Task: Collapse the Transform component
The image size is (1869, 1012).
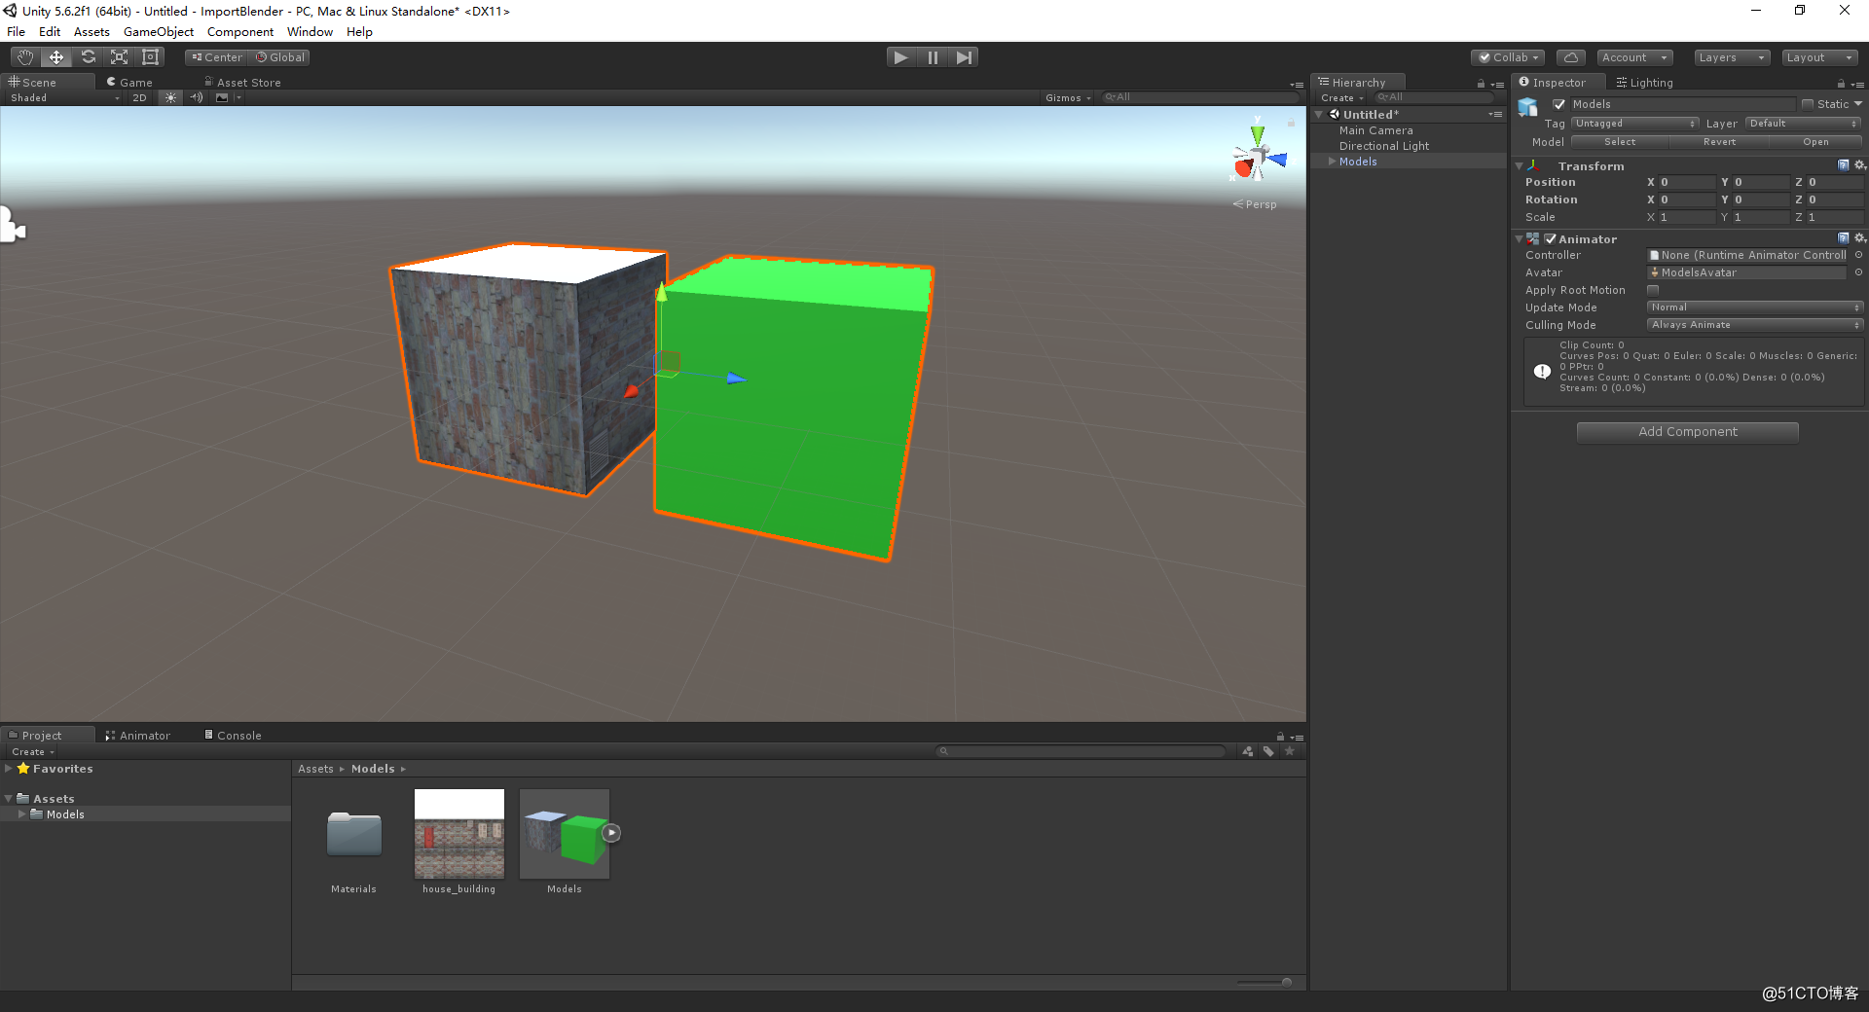Action: (1519, 166)
